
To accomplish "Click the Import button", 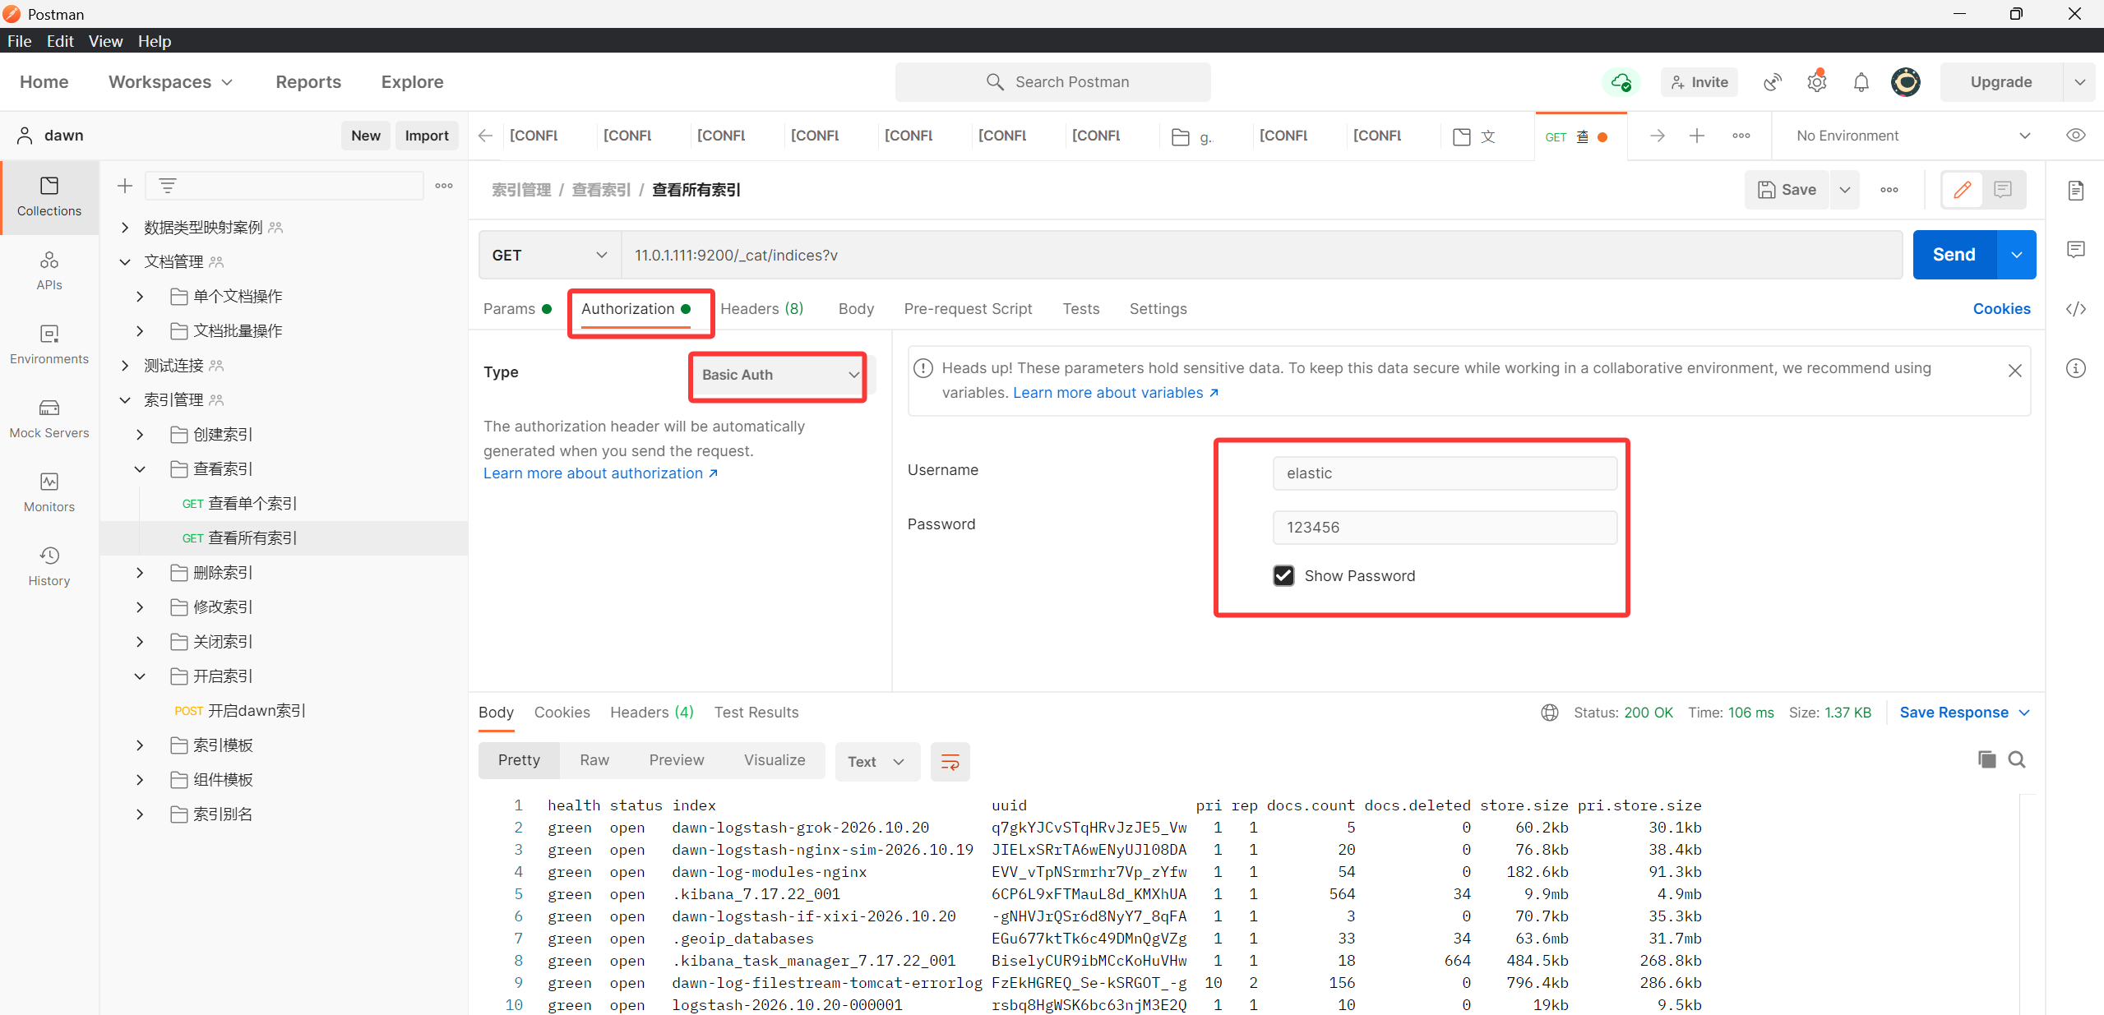I will click(427, 136).
